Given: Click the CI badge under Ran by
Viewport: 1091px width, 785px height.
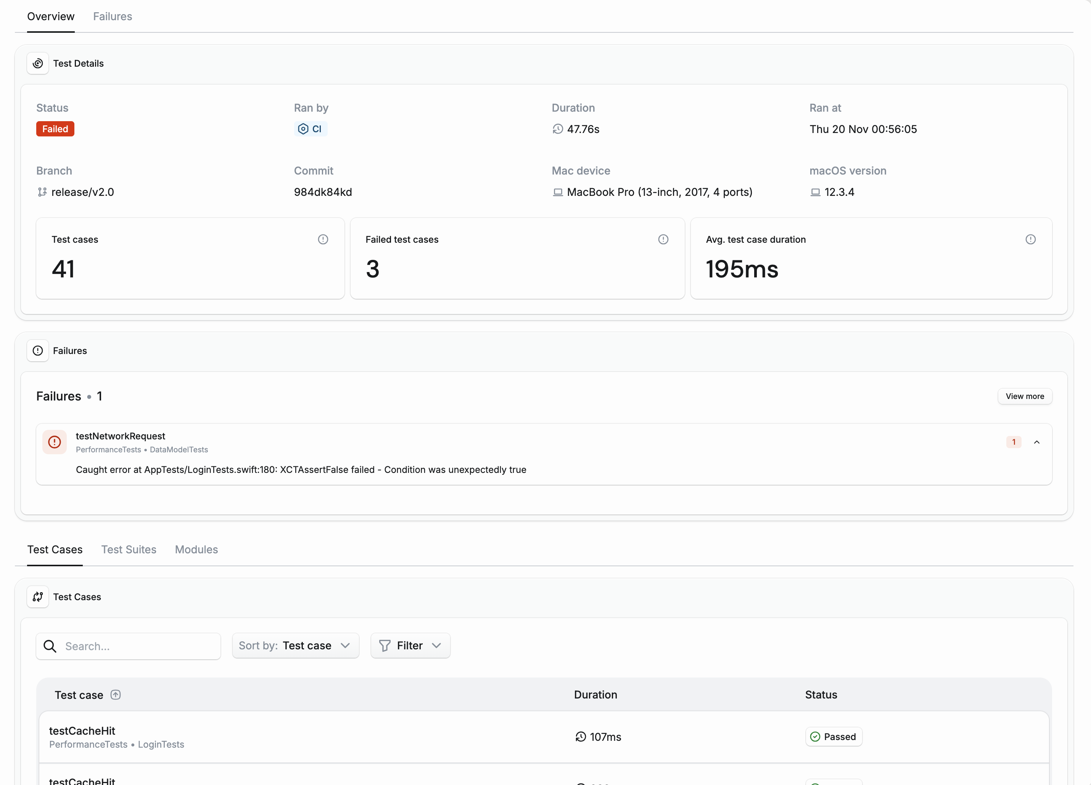Looking at the screenshot, I should [x=310, y=129].
